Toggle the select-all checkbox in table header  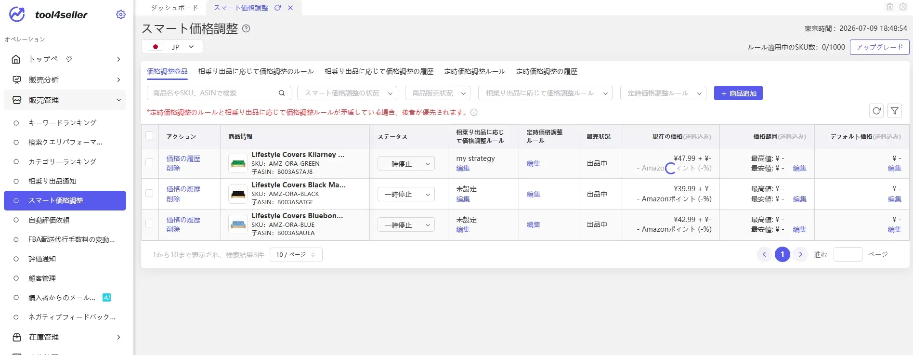click(x=149, y=136)
